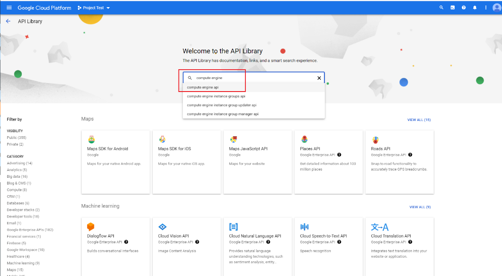Open the Project Test selector dropdown
502x276 pixels.
(94, 7)
